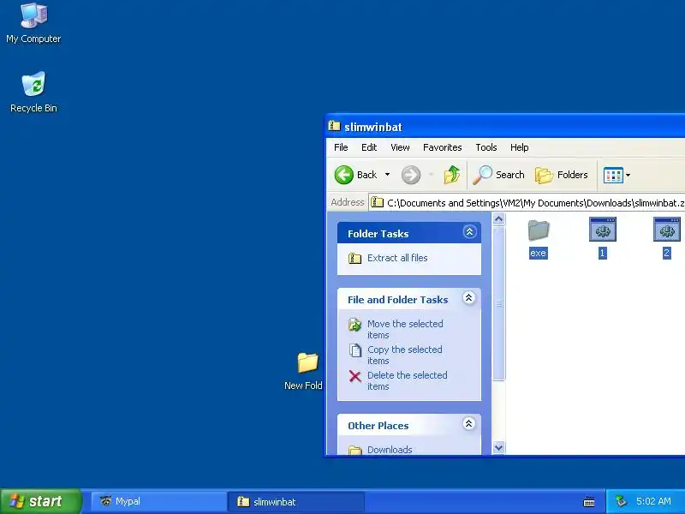
Task: Open the Edit menu
Action: tap(369, 147)
